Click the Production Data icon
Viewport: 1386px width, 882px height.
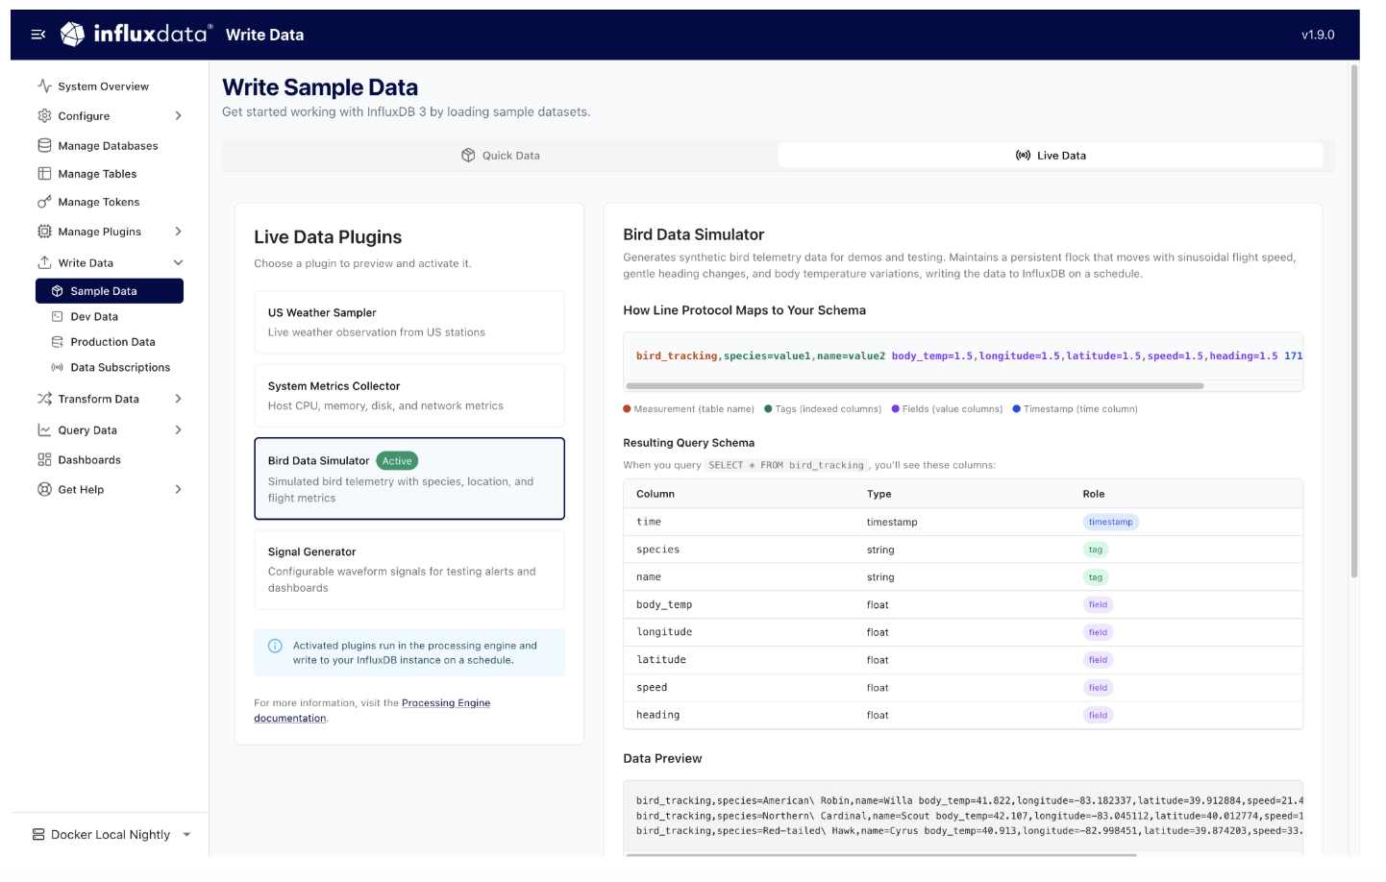pyautogui.click(x=58, y=342)
